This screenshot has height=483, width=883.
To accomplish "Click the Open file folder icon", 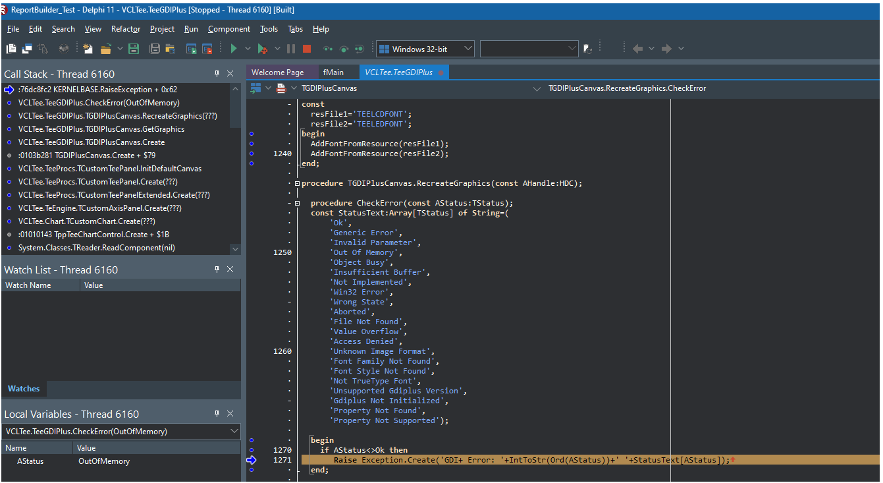I will coord(105,49).
